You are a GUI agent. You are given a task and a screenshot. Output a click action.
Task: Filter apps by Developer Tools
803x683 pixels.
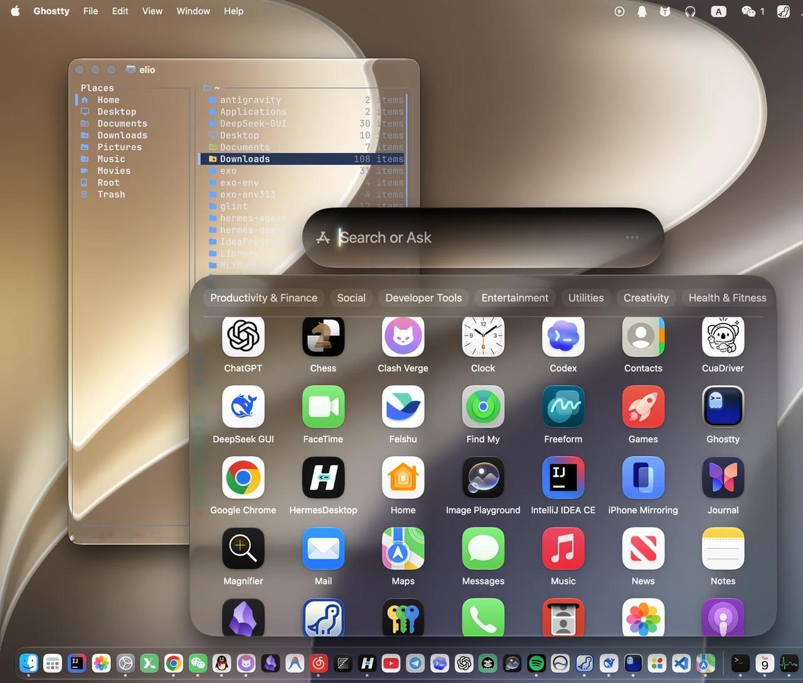(423, 298)
